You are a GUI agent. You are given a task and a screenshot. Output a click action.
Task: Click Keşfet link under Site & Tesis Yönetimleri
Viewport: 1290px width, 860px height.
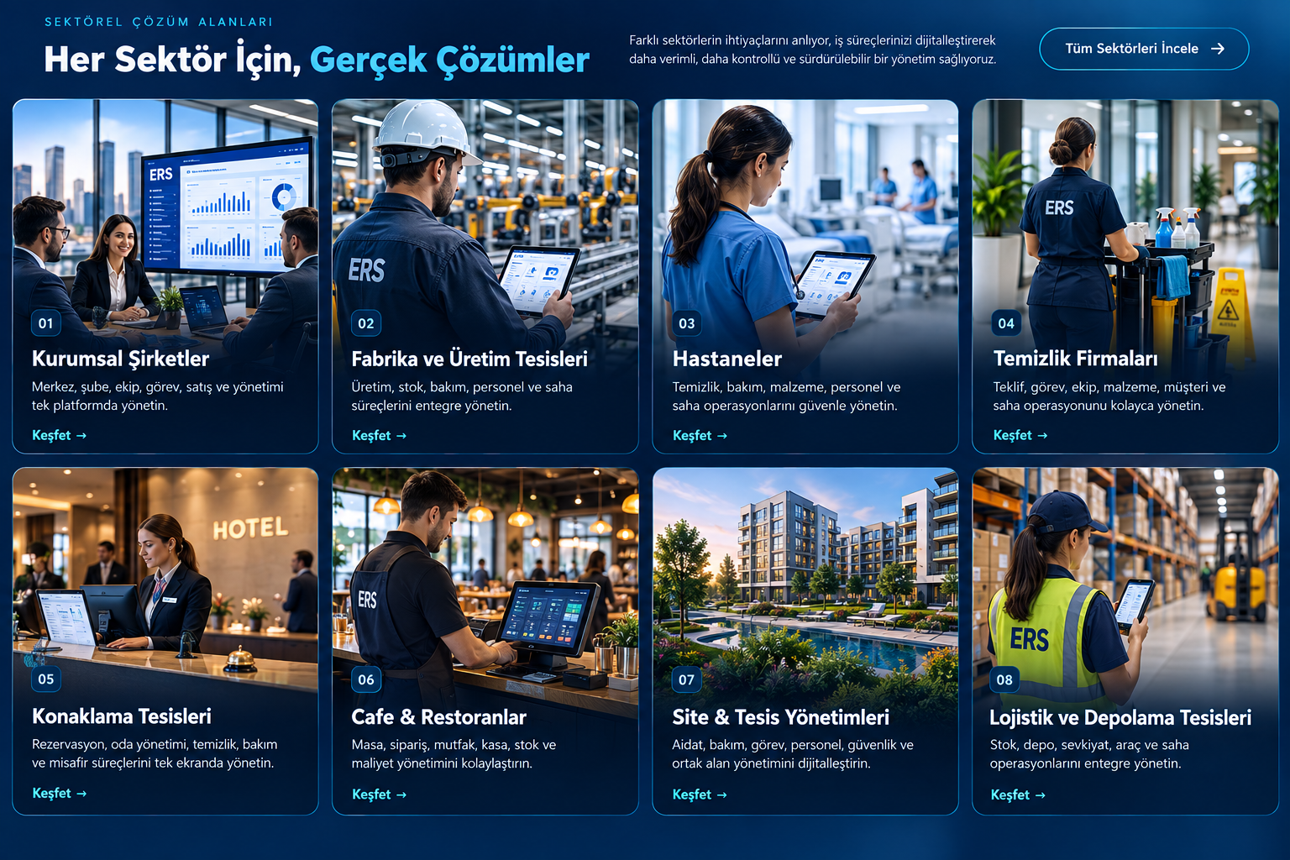click(x=700, y=794)
